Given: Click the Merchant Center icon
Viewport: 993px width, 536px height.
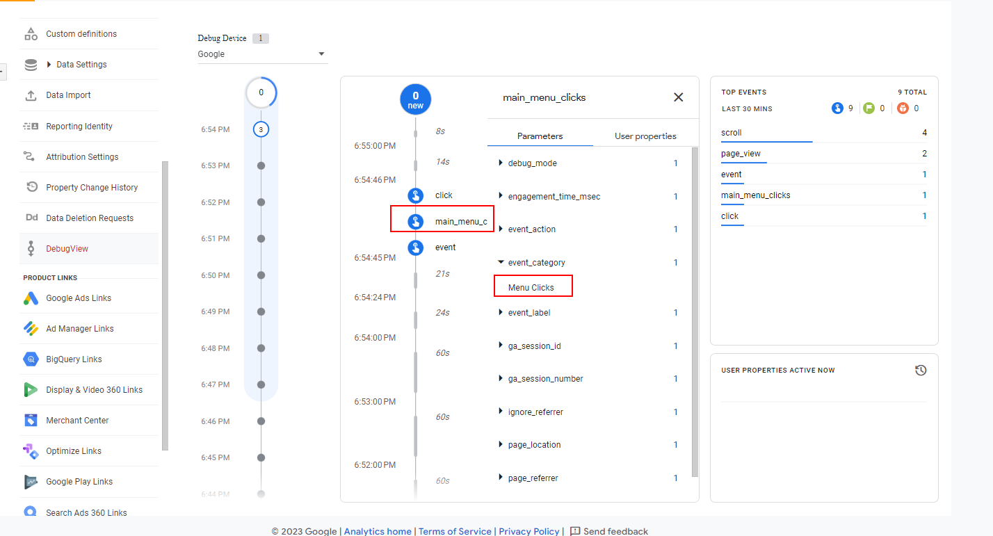Looking at the screenshot, I should pyautogui.click(x=31, y=421).
